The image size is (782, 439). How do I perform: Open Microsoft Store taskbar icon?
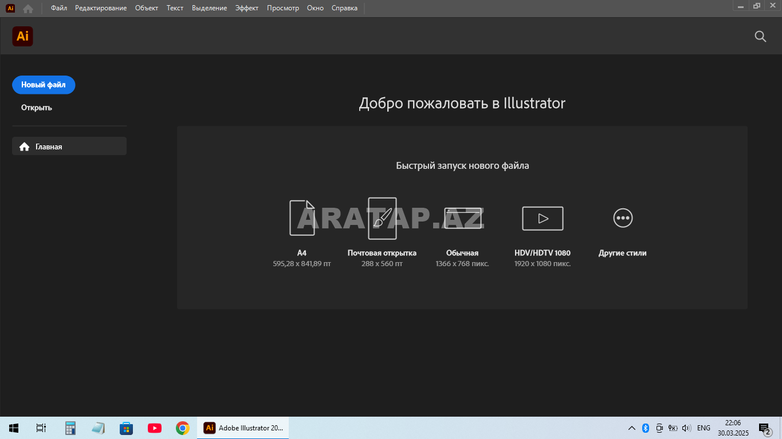pyautogui.click(x=126, y=428)
